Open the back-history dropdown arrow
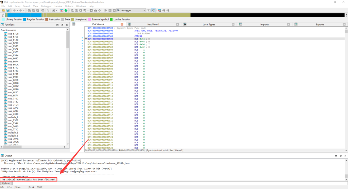The width and height of the screenshot is (348, 189). coord(17,11)
